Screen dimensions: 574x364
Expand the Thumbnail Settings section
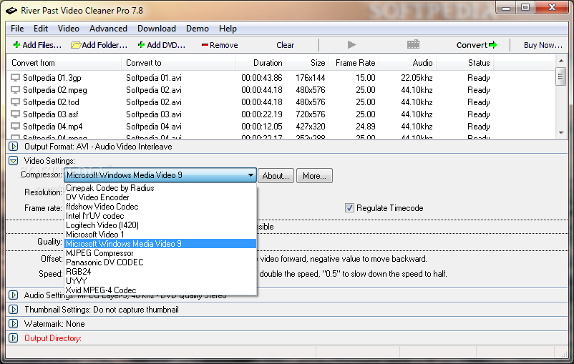point(14,310)
